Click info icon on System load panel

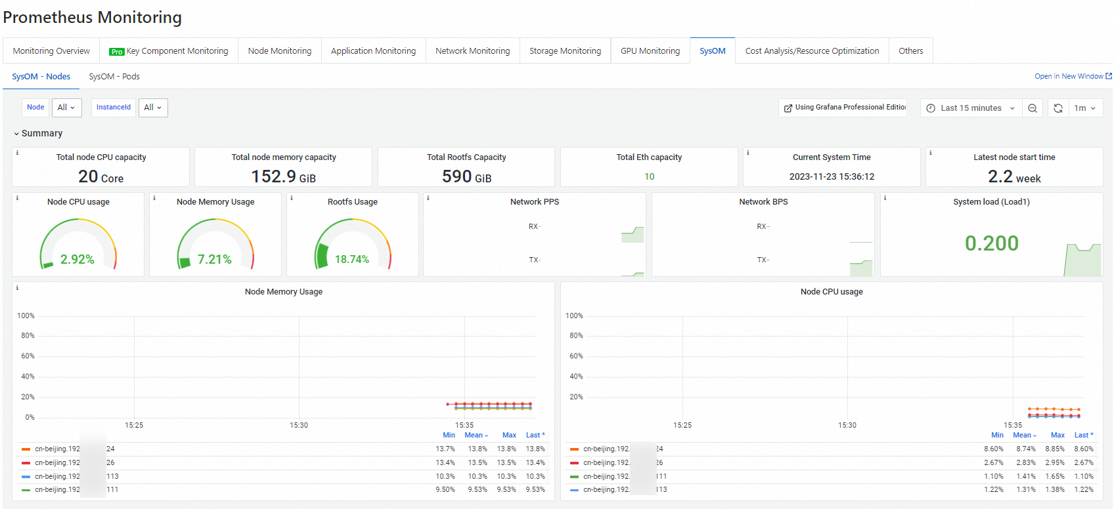pos(885,198)
